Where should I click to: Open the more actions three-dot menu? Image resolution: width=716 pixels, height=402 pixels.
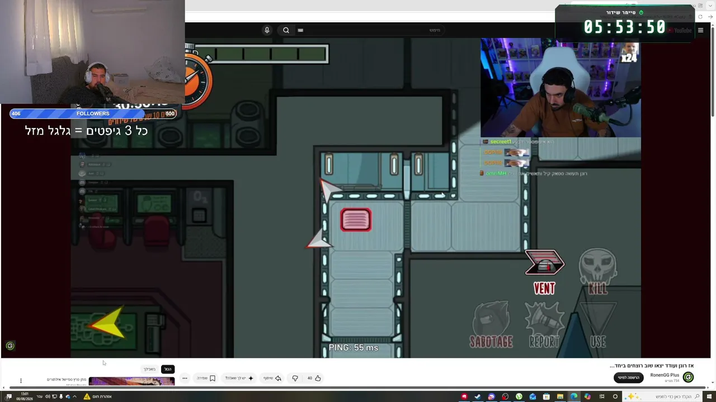coord(185,378)
